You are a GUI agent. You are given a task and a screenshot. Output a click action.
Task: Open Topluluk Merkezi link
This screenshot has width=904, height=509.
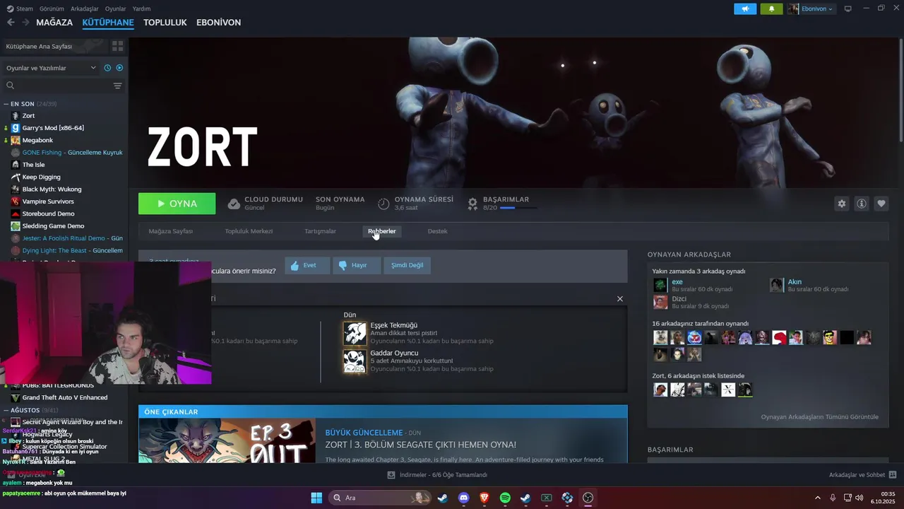click(x=249, y=231)
